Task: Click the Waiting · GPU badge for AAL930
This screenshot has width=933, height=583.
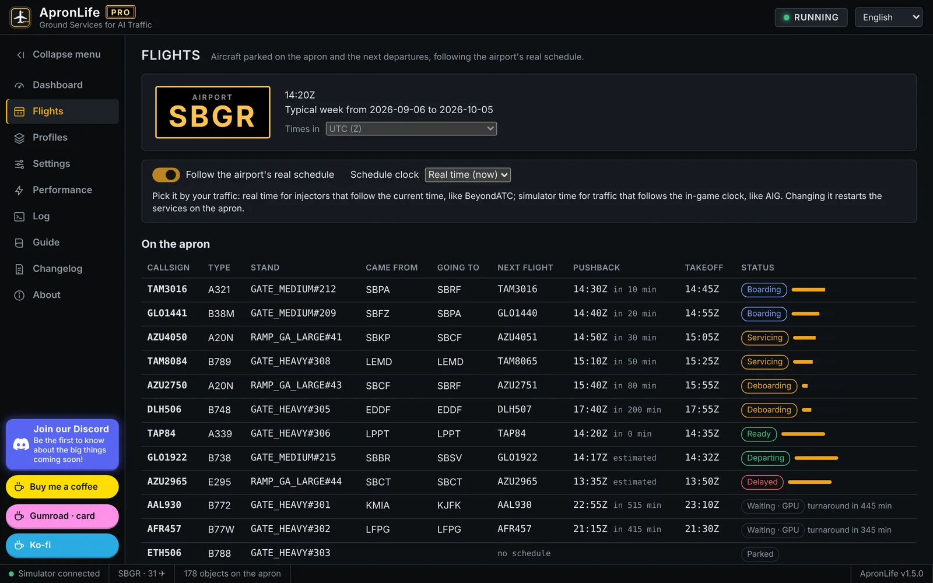Action: tap(773, 506)
